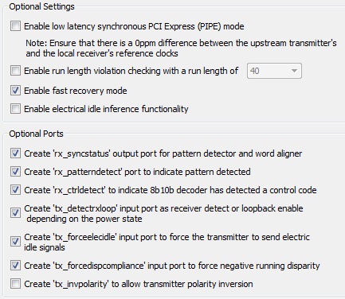Click the note about 0ppm difference
The image size is (345, 299).
pyautogui.click(x=181, y=48)
